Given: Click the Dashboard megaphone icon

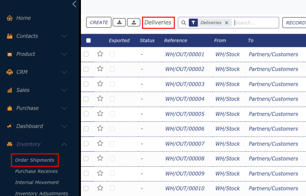Looking at the screenshot, I should [10, 126].
